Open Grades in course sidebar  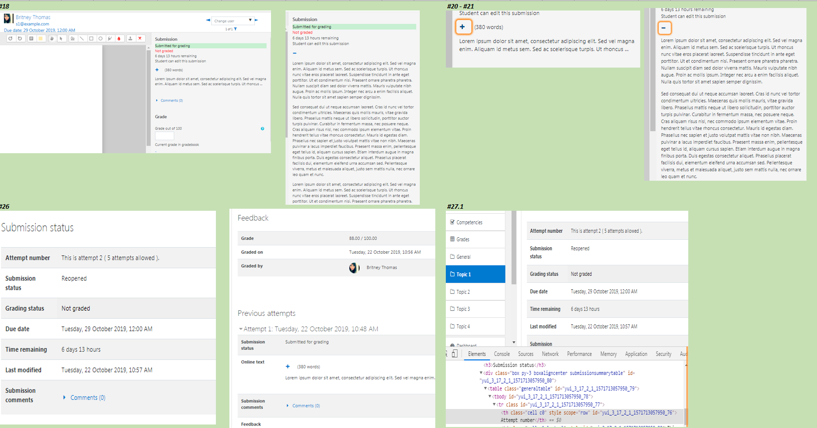(x=463, y=239)
